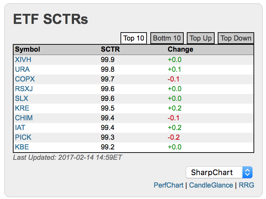Switch to the Top 10 tab
The image size is (266, 199).
[x=134, y=38]
